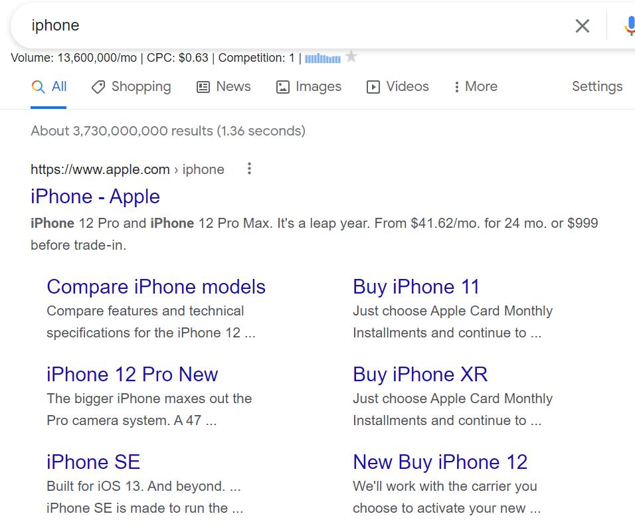Open iPhone 12 Pro New sitelink

(132, 375)
